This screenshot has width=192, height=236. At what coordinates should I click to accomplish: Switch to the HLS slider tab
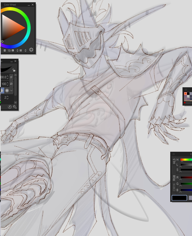pos(174,162)
